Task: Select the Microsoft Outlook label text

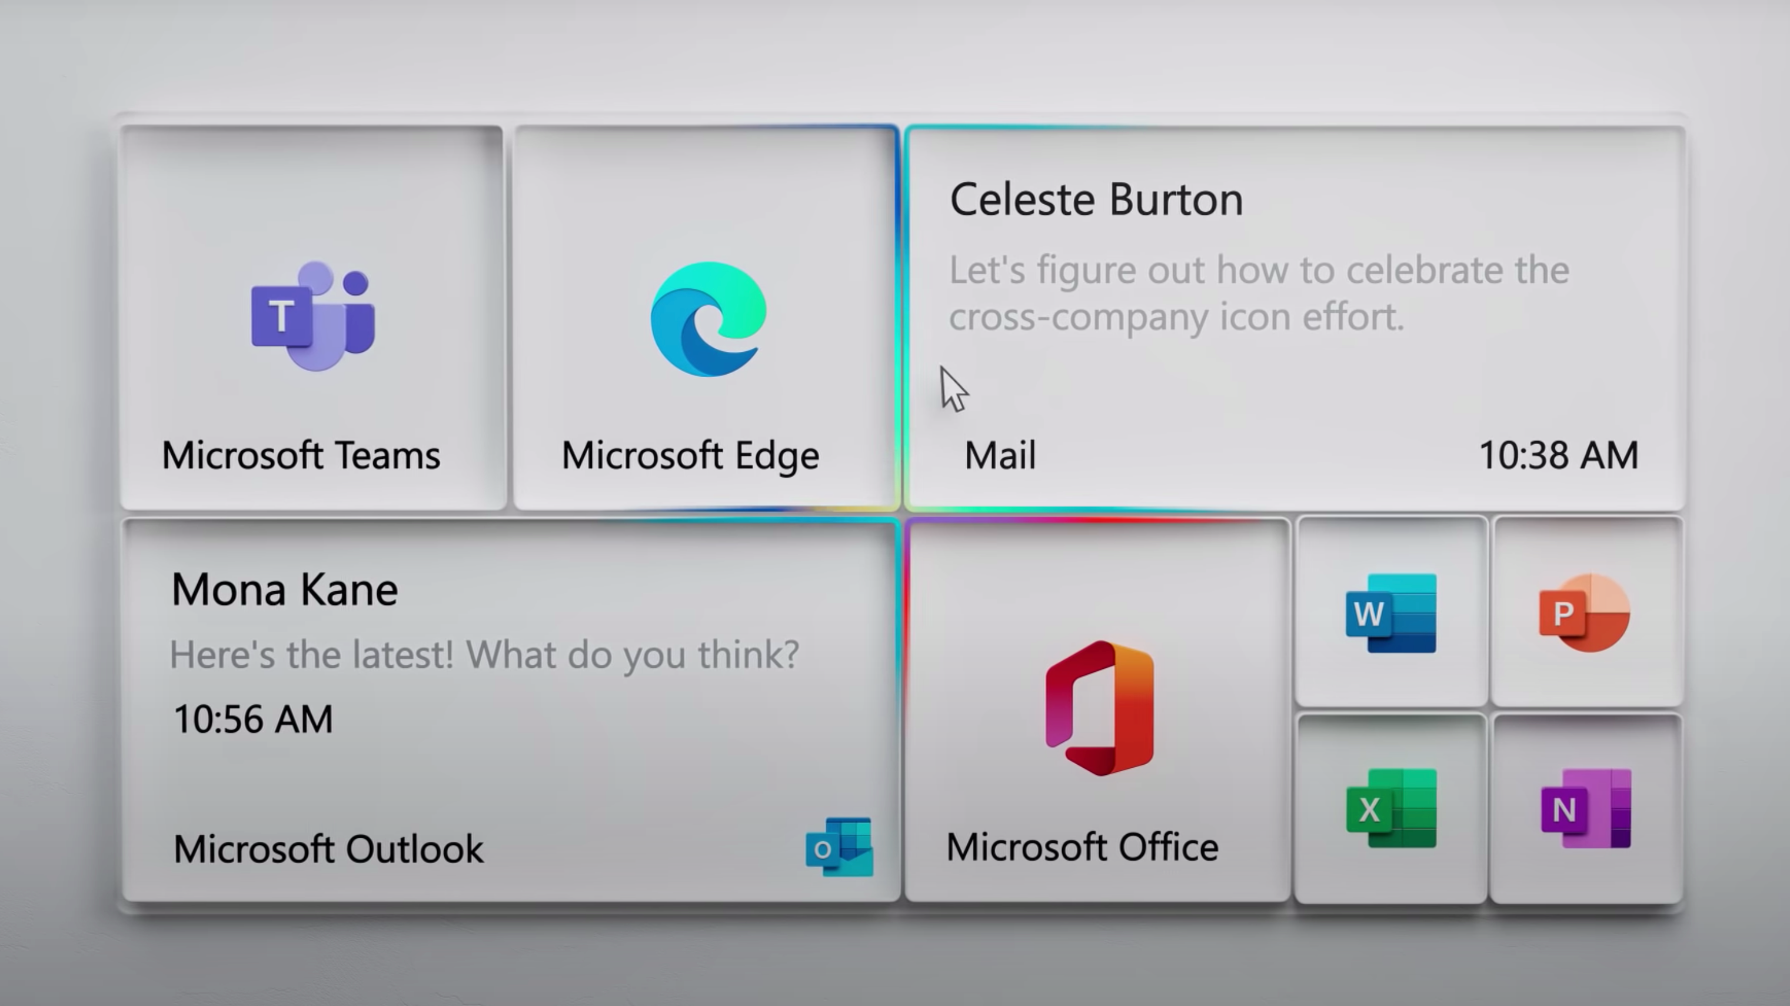Action: pyautogui.click(x=328, y=848)
